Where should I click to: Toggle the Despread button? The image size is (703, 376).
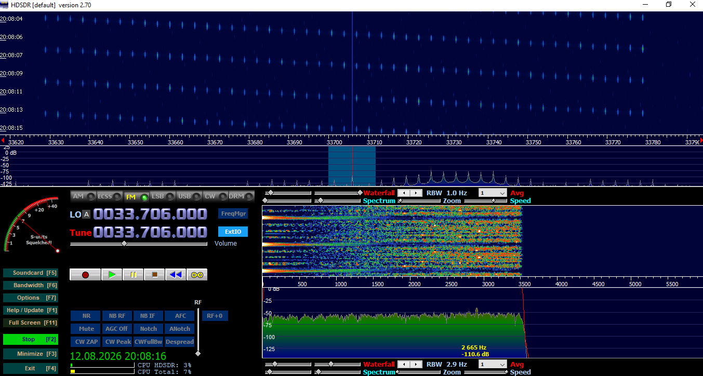pos(180,342)
